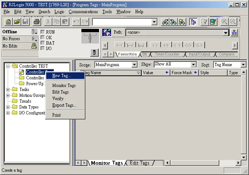Open the Offline controller status dropdown
Image resolution: width=249 pixels, height=175 pixels.
click(x=34, y=32)
